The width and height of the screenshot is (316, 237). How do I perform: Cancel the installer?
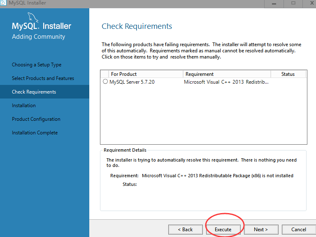[x=299, y=230]
